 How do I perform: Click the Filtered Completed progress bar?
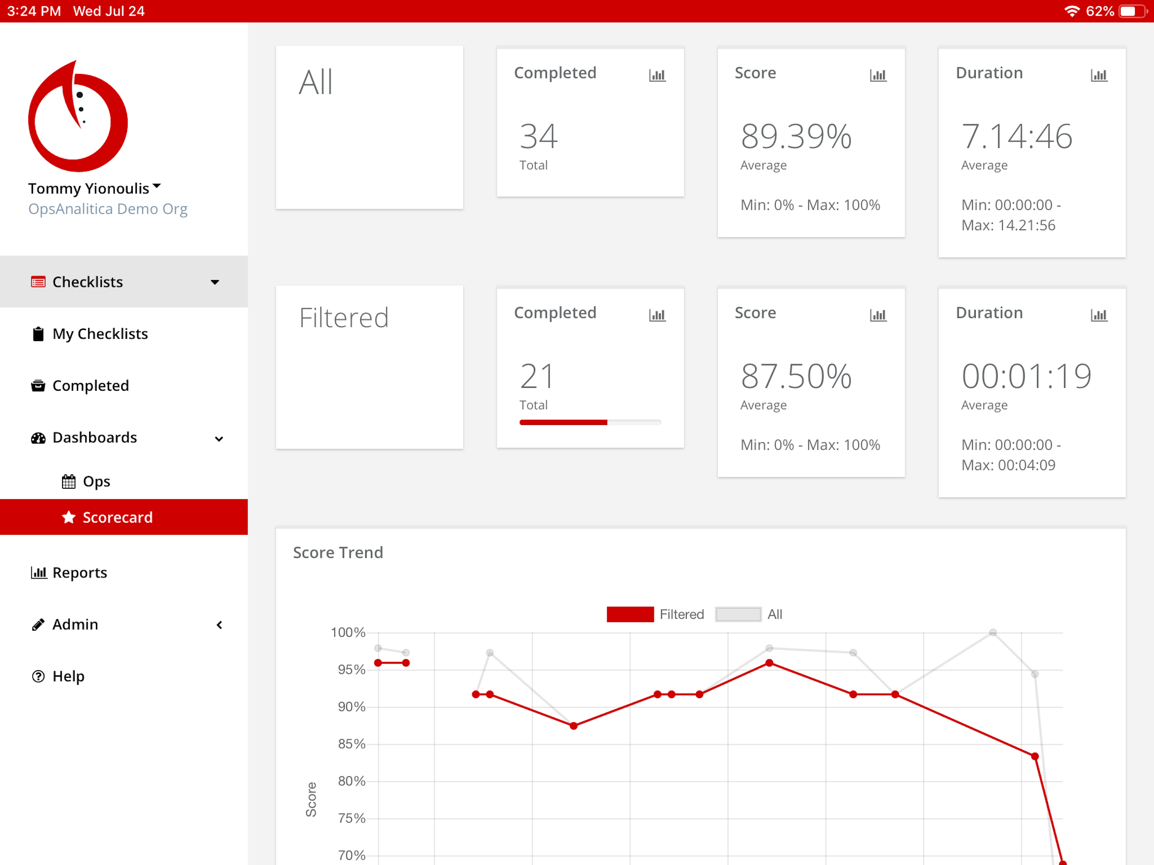[x=590, y=422]
